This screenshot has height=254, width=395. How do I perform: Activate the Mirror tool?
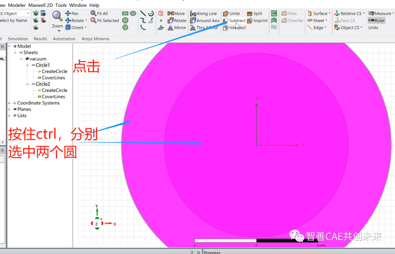coord(177,27)
